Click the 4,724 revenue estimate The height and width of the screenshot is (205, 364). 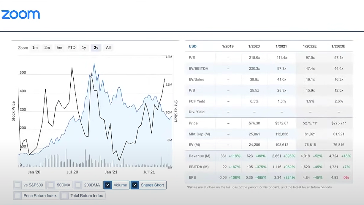coord(334,156)
